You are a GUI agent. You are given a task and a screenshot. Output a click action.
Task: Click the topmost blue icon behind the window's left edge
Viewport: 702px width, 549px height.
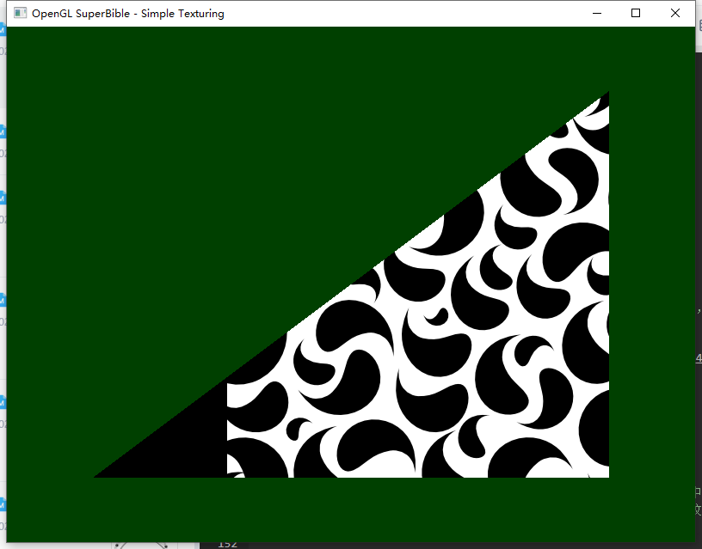[x=3, y=29]
